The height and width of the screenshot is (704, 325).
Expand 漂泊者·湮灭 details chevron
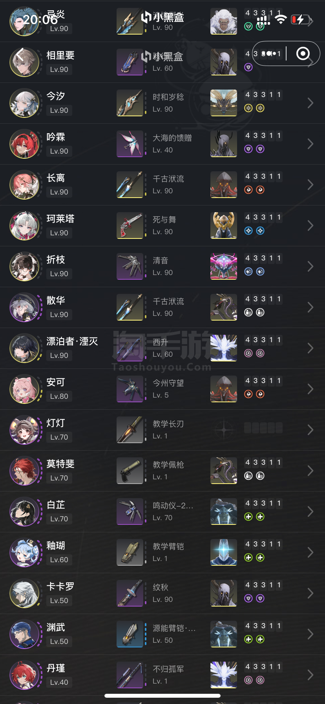(x=310, y=348)
